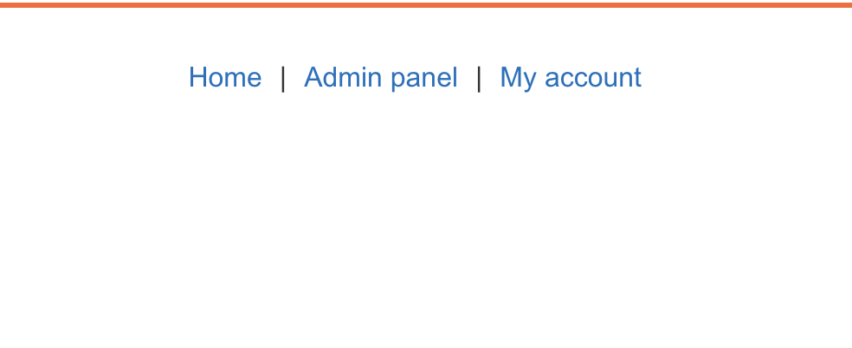The width and height of the screenshot is (852, 348).
Task: Follow the My account hyperlink
Action: tap(571, 78)
